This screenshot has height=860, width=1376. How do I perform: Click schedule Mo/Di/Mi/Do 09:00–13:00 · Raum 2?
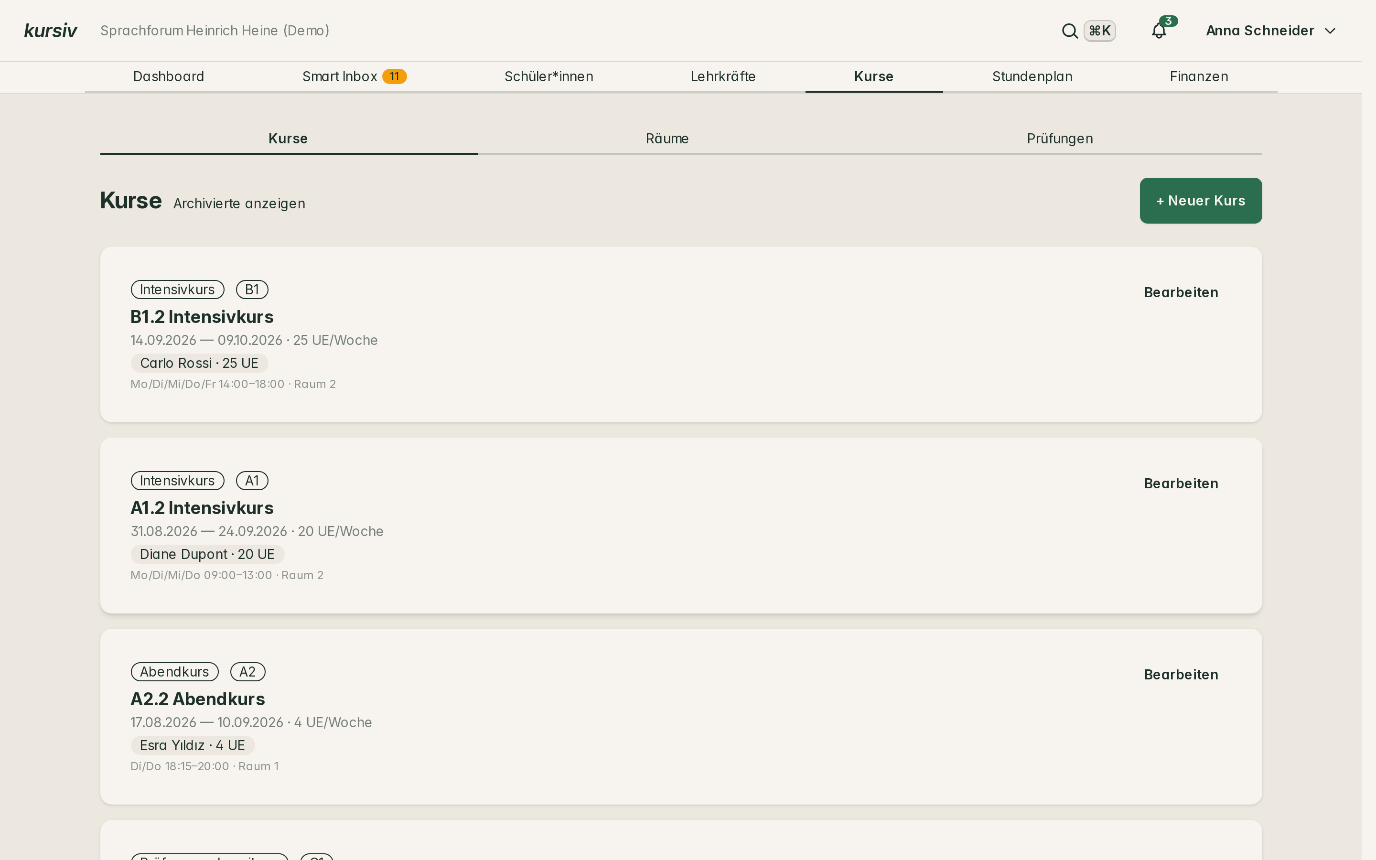(x=227, y=575)
